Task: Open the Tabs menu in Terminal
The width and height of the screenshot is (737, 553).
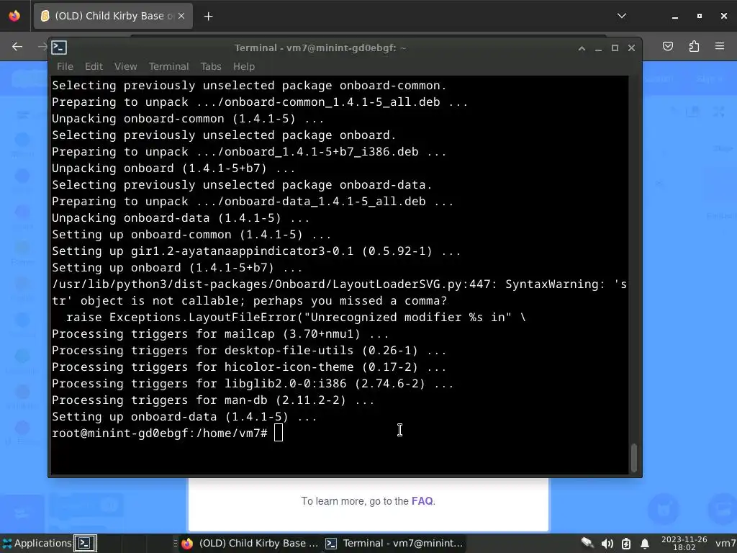Action: (x=211, y=66)
